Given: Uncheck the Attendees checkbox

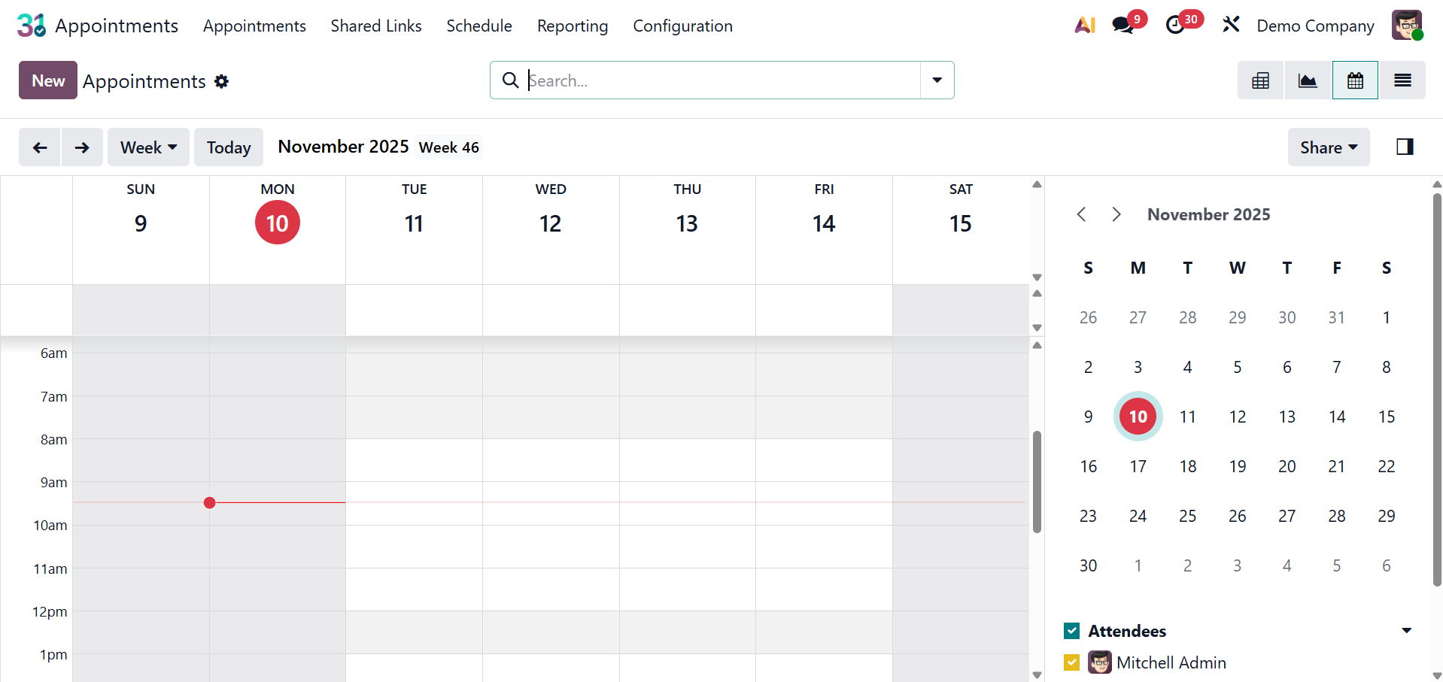Looking at the screenshot, I should (x=1072, y=631).
